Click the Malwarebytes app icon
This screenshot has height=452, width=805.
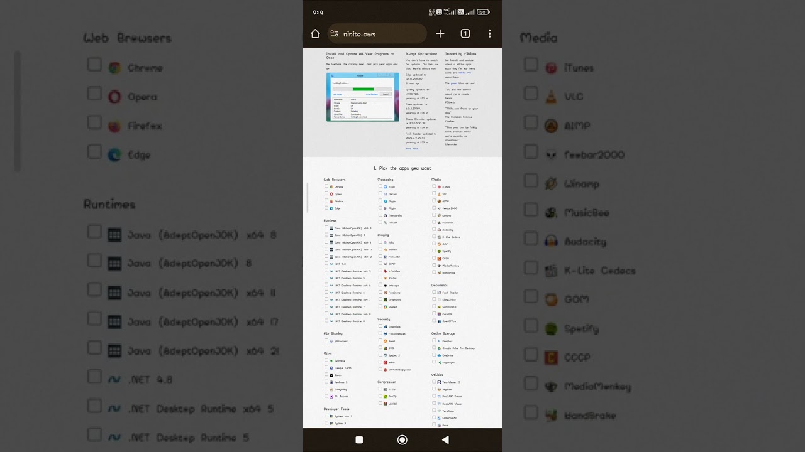click(x=386, y=334)
